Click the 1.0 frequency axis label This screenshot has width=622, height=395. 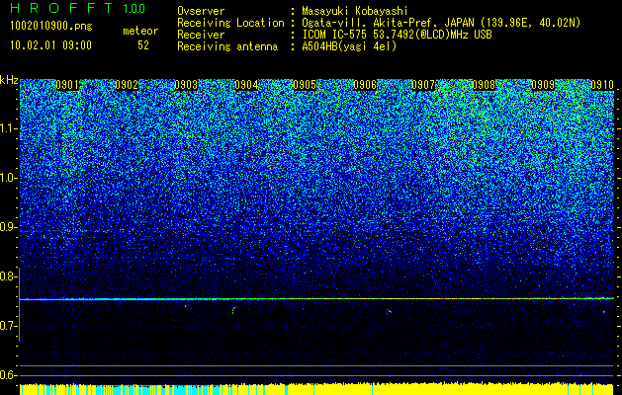(8, 178)
